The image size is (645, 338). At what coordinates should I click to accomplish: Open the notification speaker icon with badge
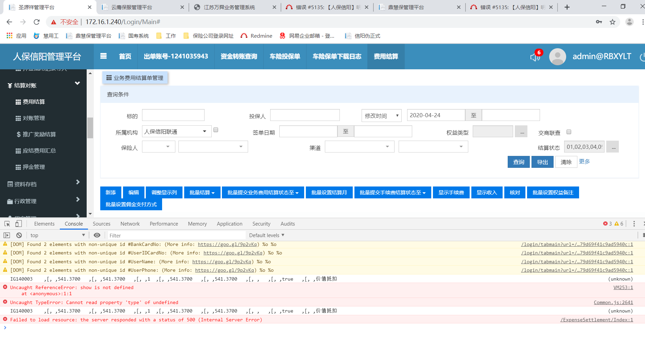coord(535,56)
